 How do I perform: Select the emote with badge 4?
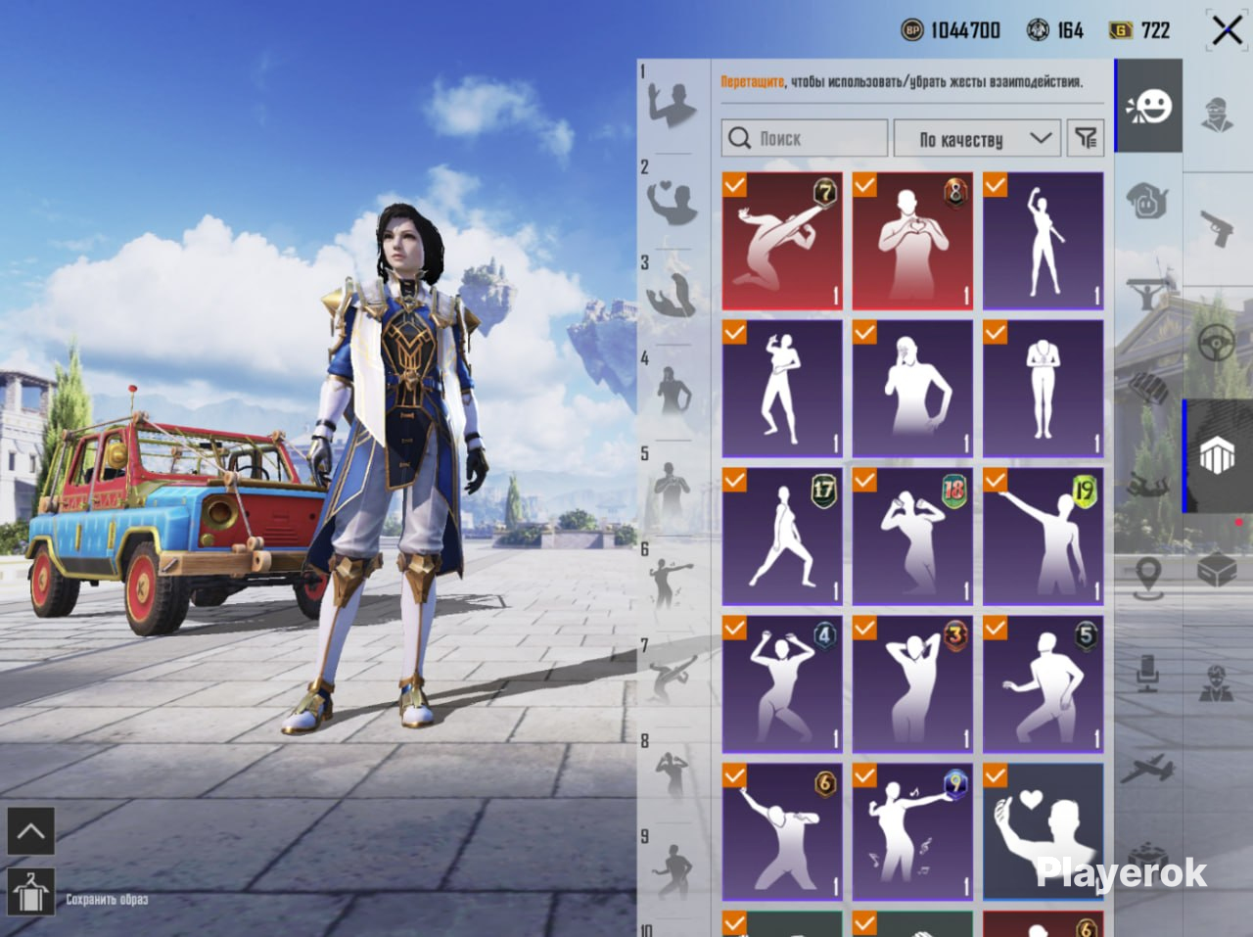782,684
